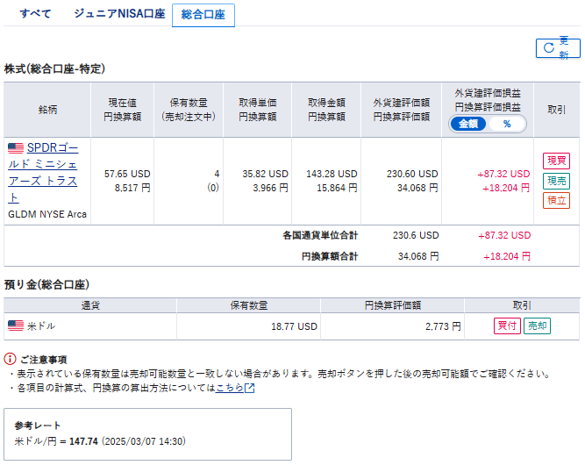Switch profit display to 金額
The height and width of the screenshot is (465, 585).
click(467, 124)
